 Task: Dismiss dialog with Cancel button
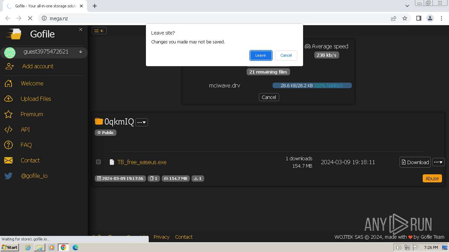[x=286, y=55]
